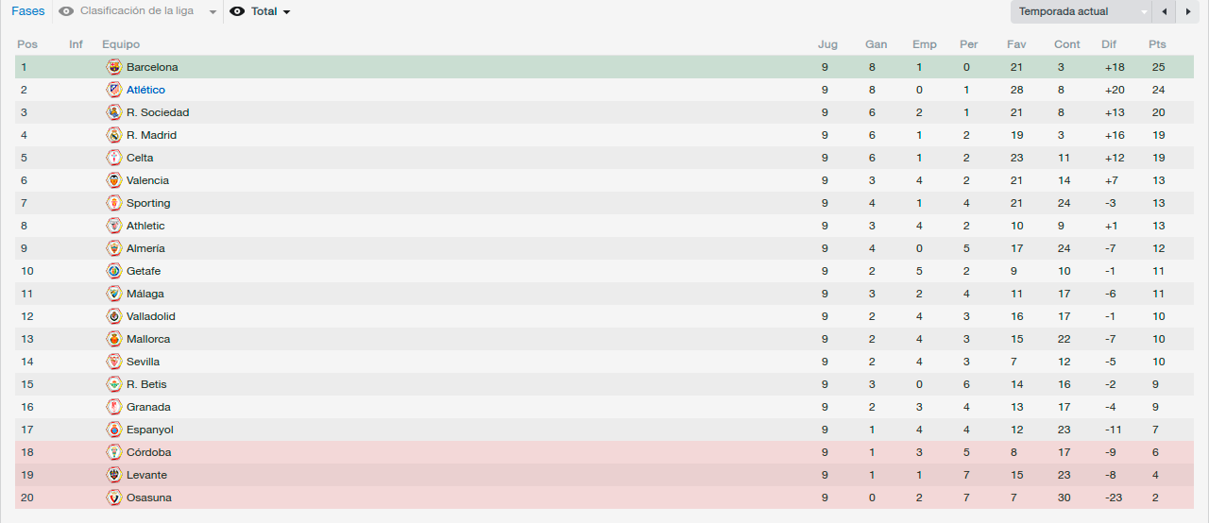The width and height of the screenshot is (1209, 523).
Task: Click the Espanyol club badge icon
Action: tap(114, 430)
